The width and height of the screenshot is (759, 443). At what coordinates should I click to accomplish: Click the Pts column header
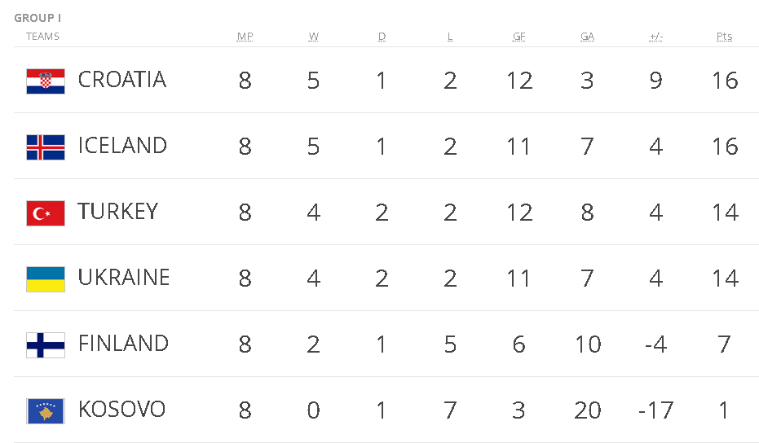724,37
